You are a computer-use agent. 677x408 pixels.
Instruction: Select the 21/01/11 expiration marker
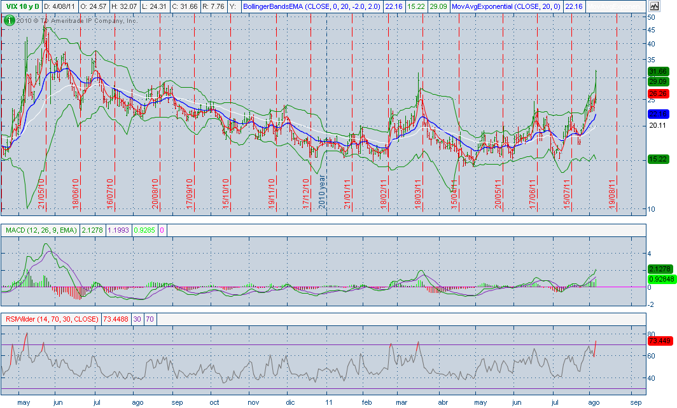(x=347, y=194)
